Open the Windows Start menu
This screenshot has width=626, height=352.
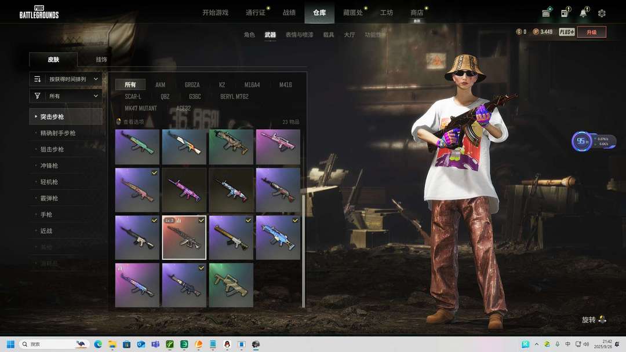[x=11, y=344]
